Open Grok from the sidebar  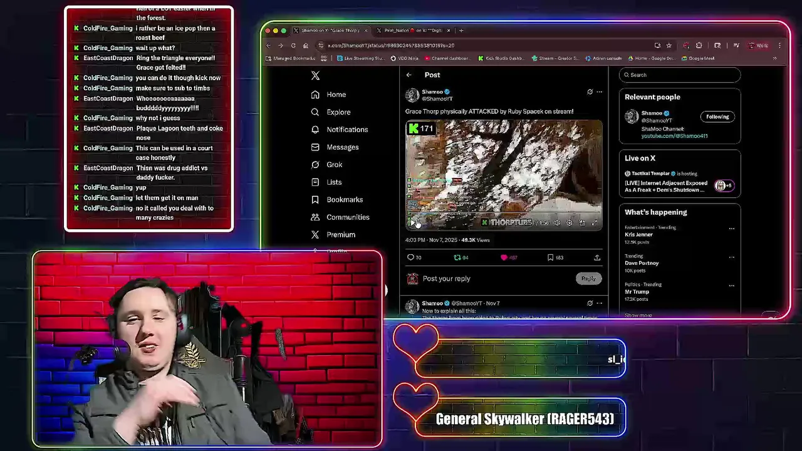pos(326,165)
